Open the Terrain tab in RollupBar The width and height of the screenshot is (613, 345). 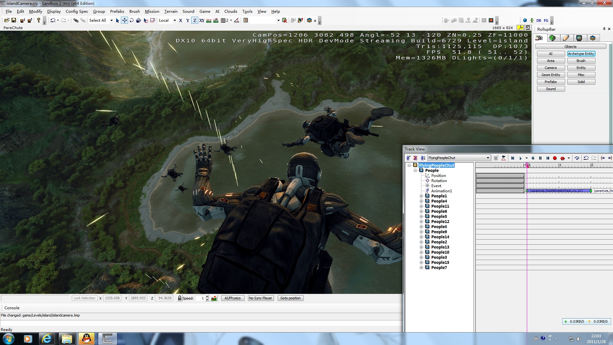pyautogui.click(x=552, y=38)
